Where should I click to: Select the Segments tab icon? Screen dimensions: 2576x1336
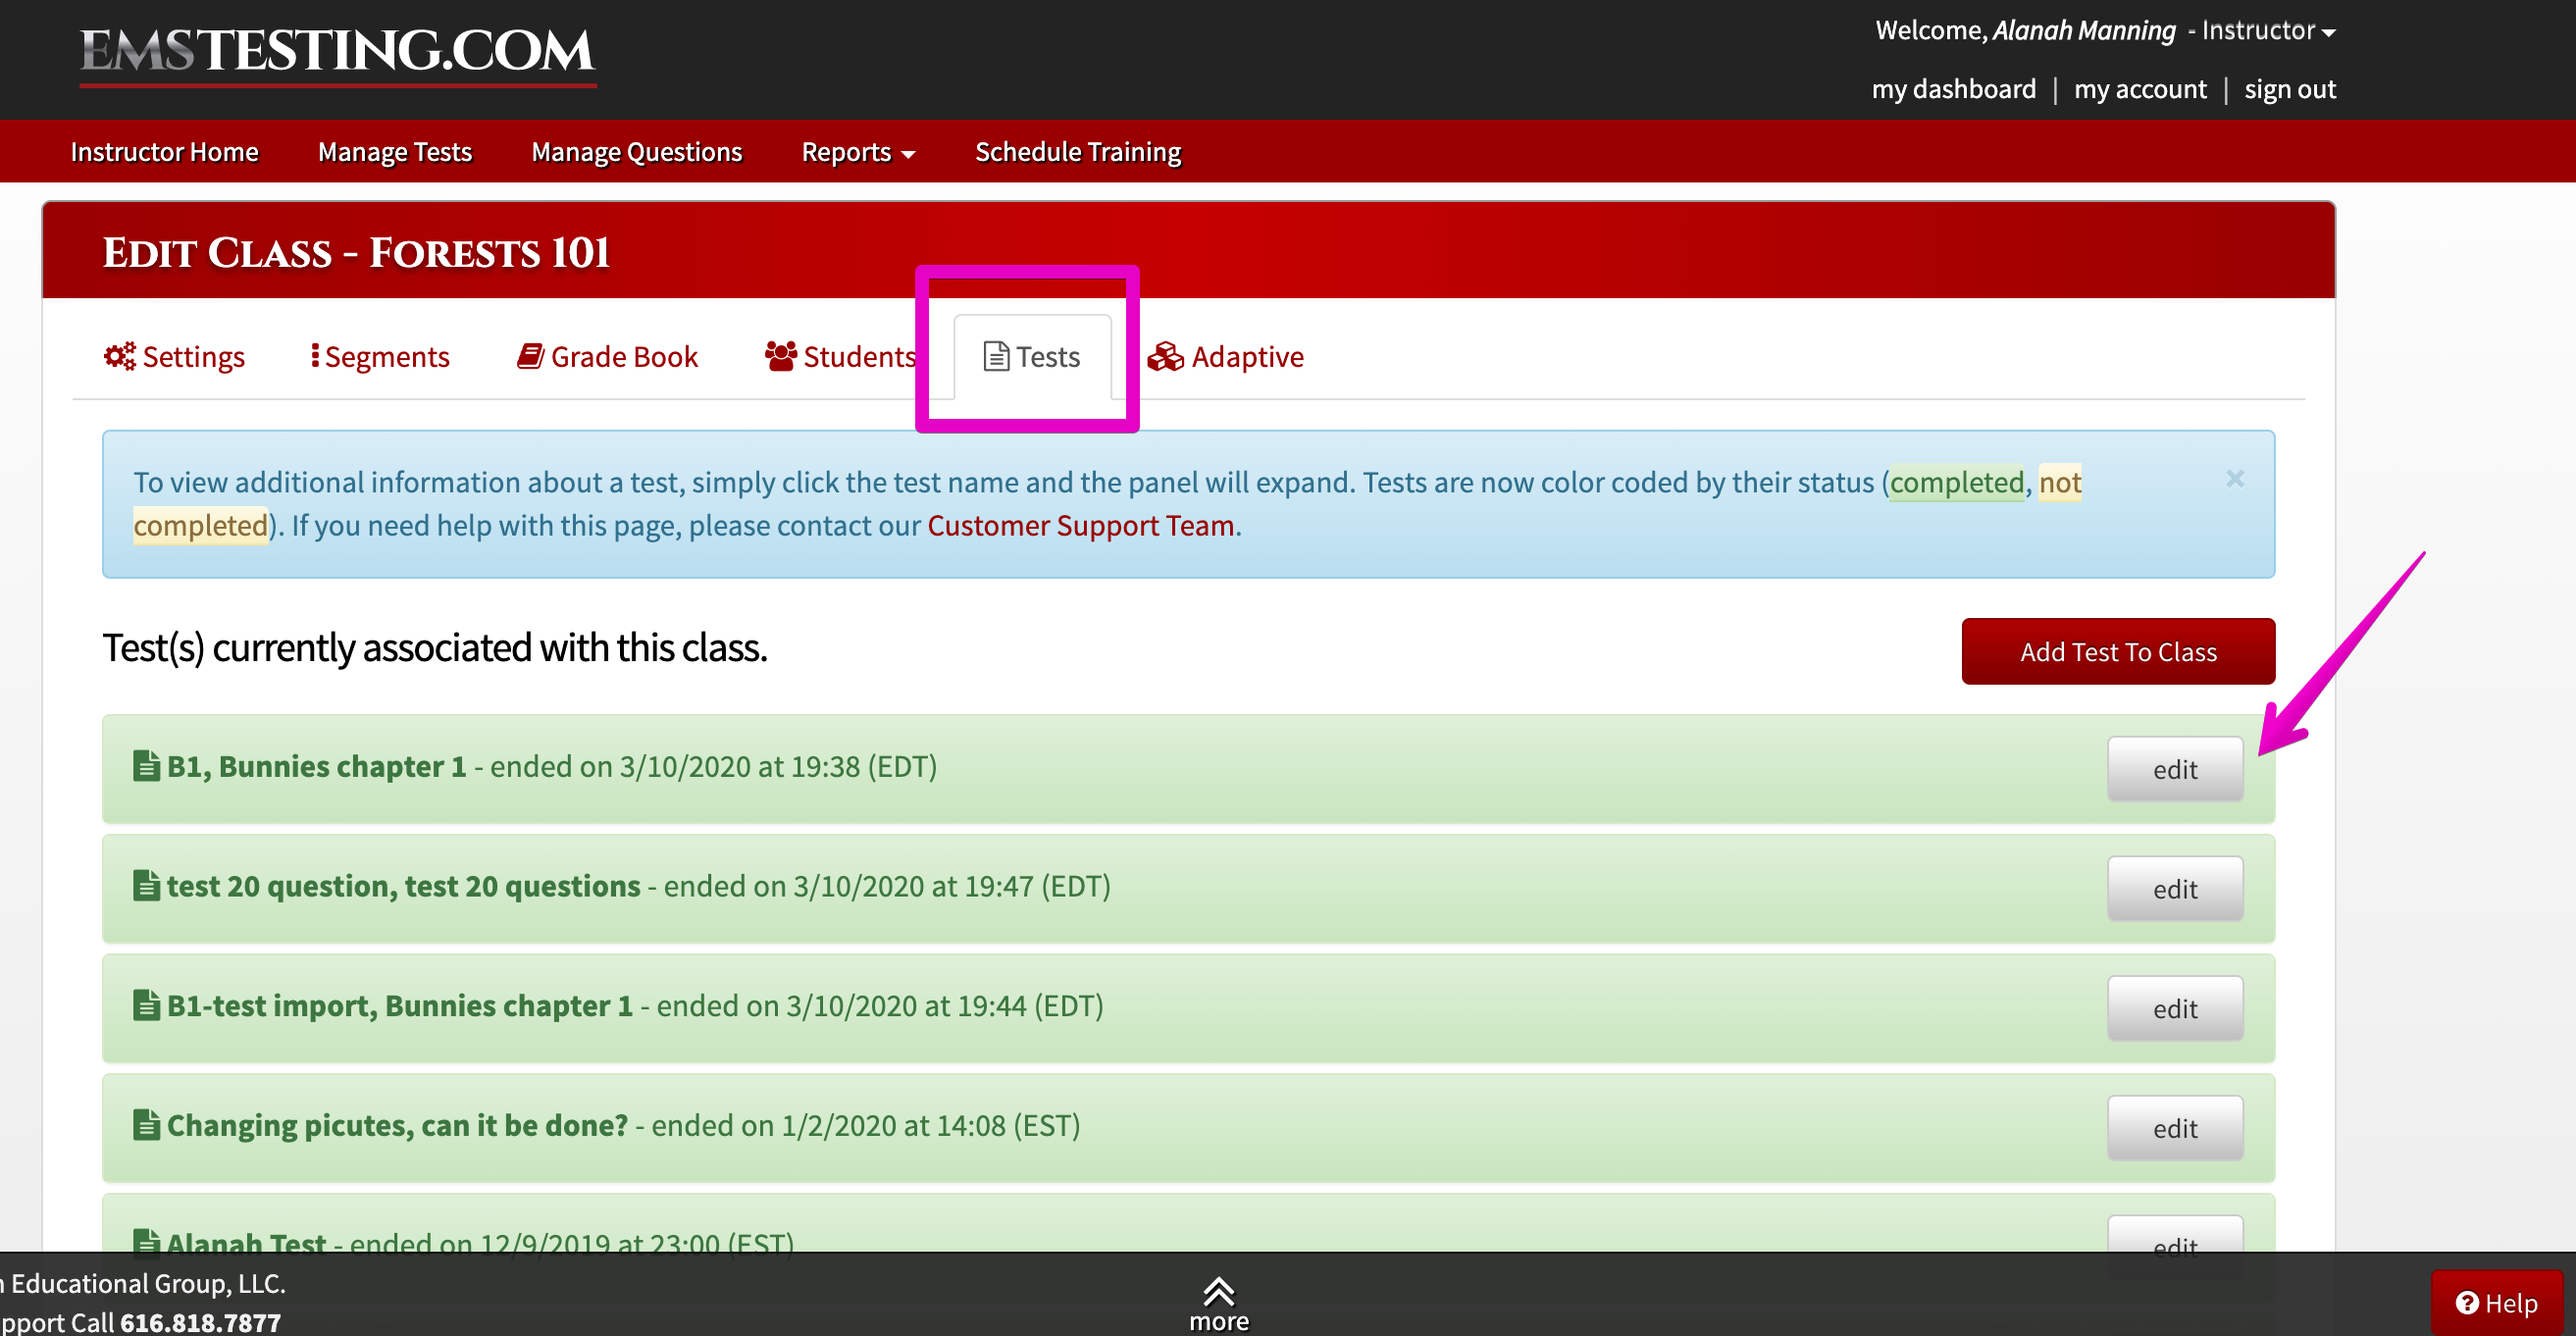click(x=315, y=356)
